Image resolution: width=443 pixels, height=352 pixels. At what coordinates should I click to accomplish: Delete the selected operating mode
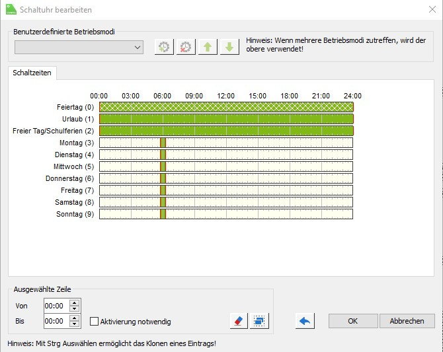186,47
